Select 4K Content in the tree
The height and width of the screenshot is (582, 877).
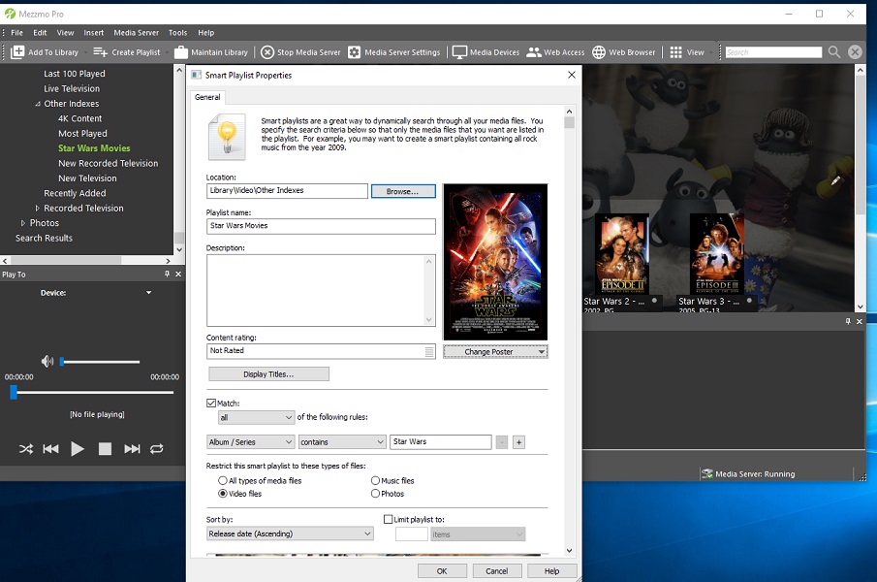click(x=80, y=118)
